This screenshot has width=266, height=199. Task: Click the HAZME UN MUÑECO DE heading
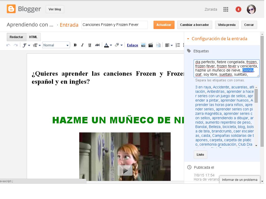118,120
